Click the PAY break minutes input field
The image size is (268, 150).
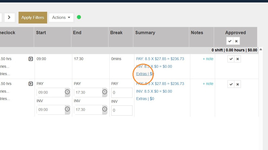(x=122, y=93)
